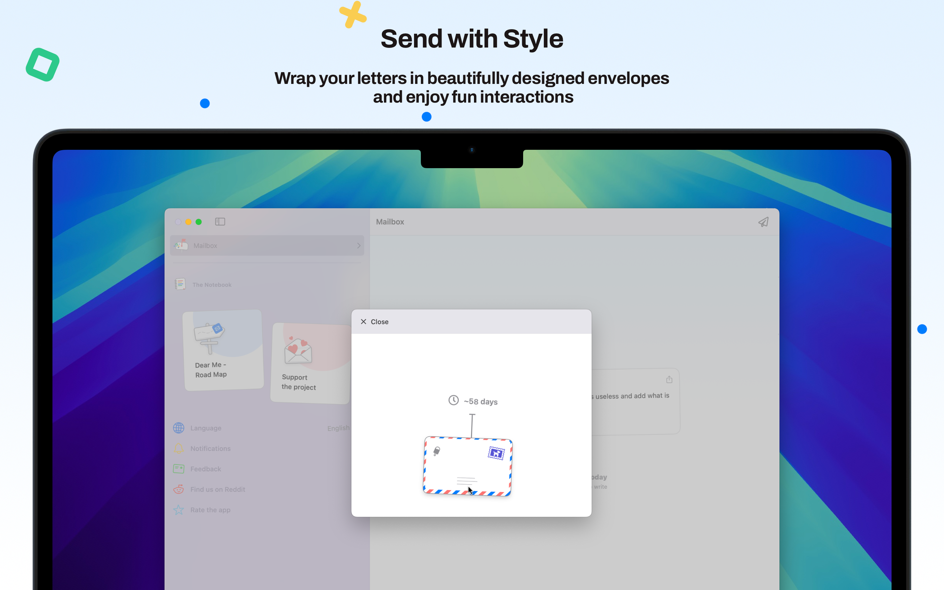Click the X icon beside Close

364,322
